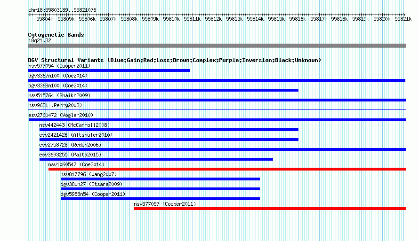Open esv2421426 (Altshuler2010) label

click(76, 135)
